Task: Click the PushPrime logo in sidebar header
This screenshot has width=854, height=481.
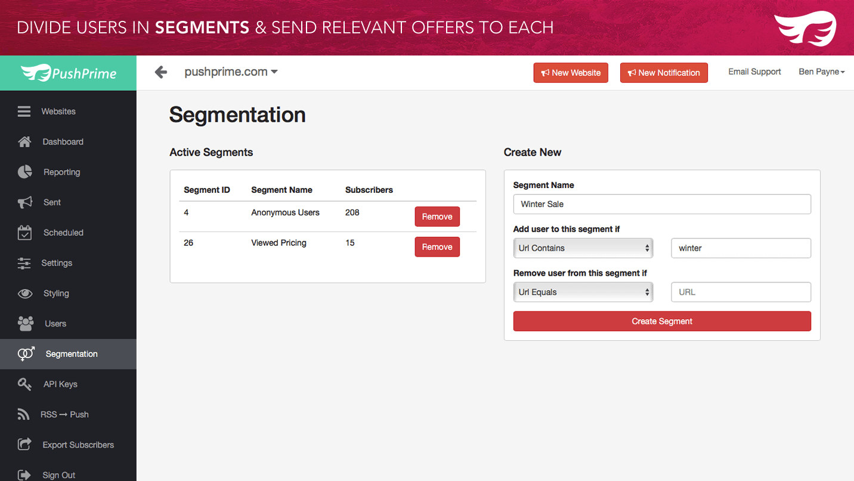Action: point(69,73)
